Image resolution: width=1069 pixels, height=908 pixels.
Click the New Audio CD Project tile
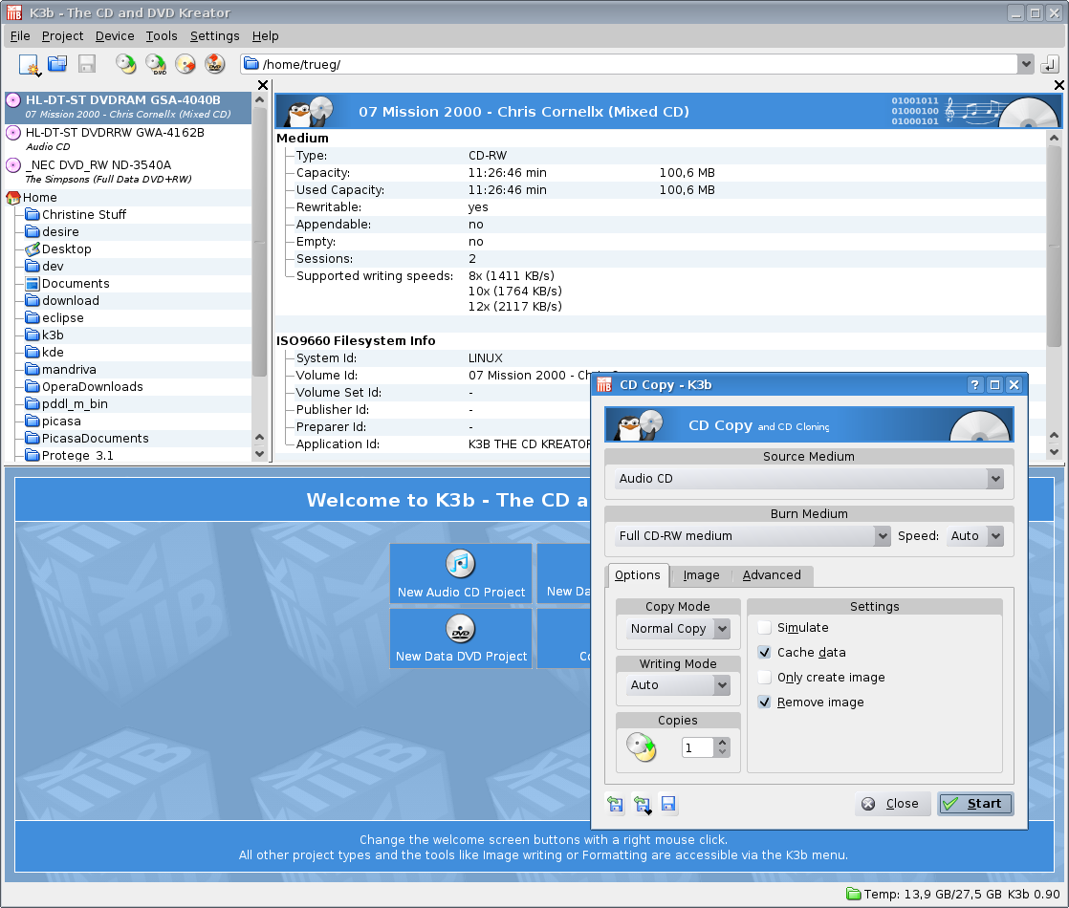[x=461, y=574]
